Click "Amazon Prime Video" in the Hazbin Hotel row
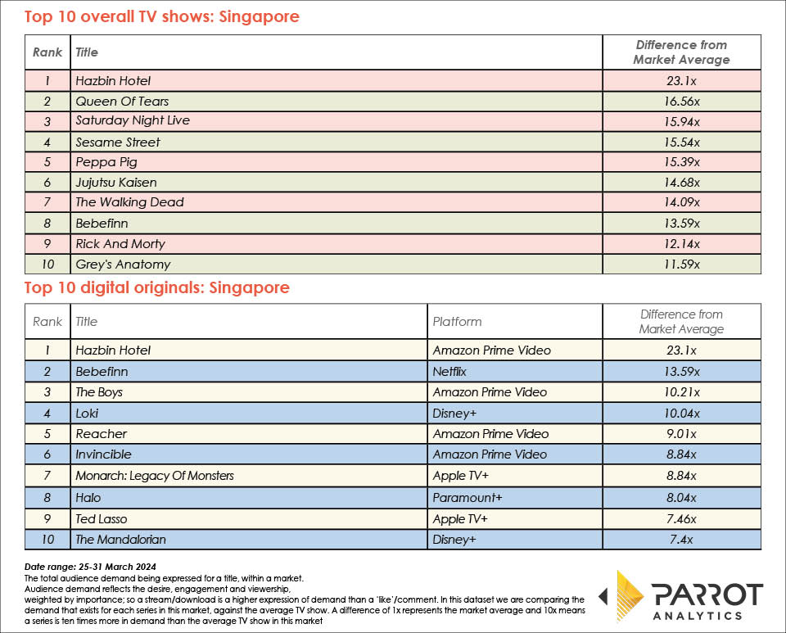Viewport: 786px width, 633px height. click(492, 350)
